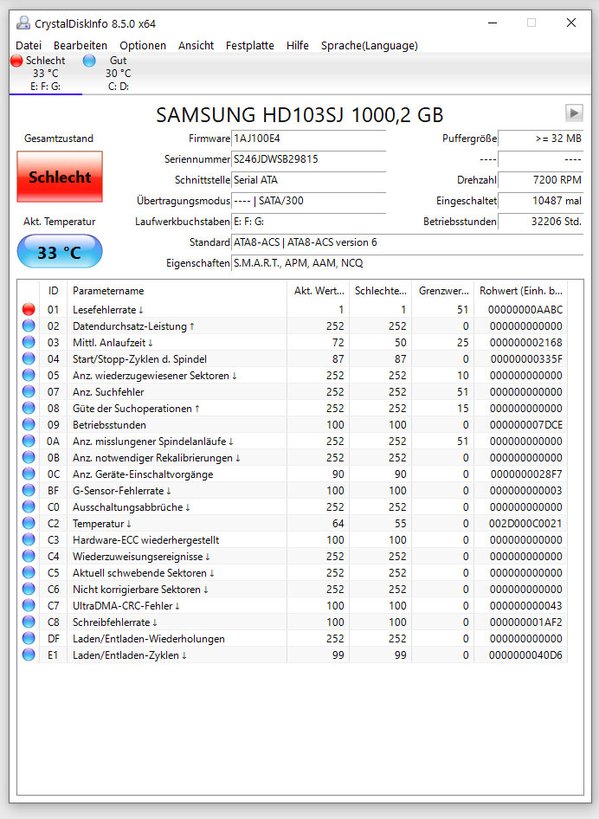
Task: Click the Betriebsstunden field 32206 Std.
Action: tap(540, 222)
